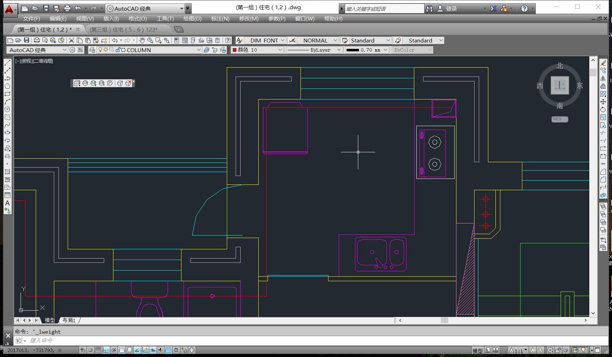Toggle grid display in status bar

tap(98, 350)
